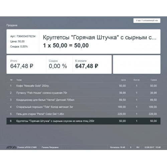Click the 'Кол-во' column header
The width and height of the screenshot is (167, 167).
(x=137, y=80)
